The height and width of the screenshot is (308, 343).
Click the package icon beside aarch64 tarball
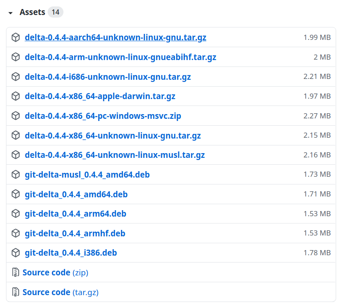16,38
